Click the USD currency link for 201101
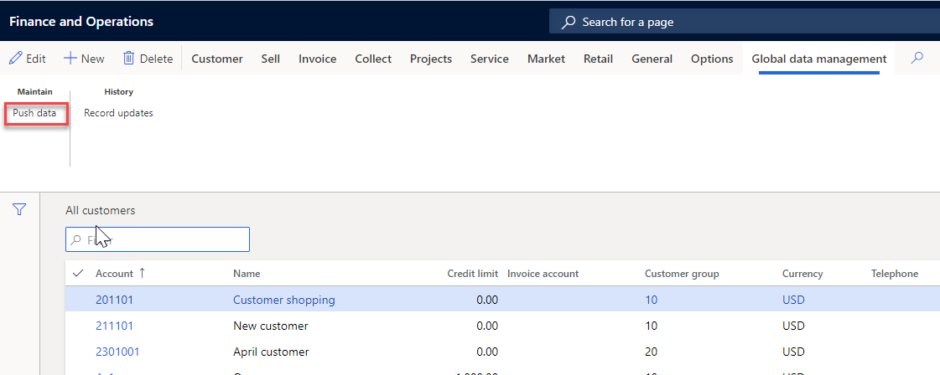 pyautogui.click(x=793, y=300)
